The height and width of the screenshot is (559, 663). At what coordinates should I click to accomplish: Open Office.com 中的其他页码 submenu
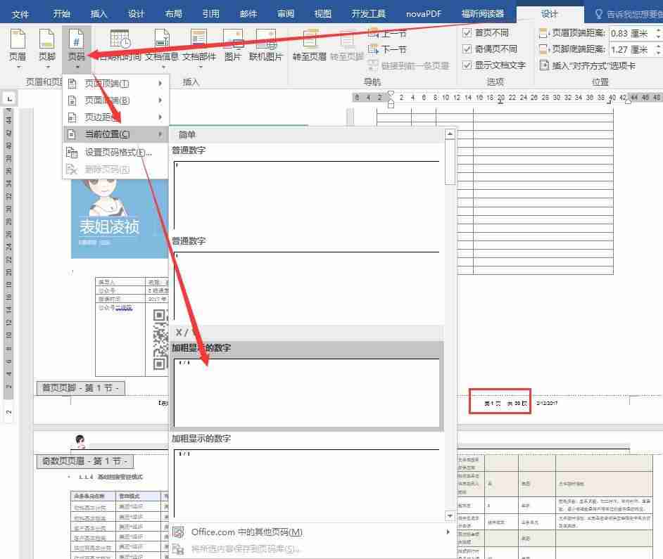pyautogui.click(x=312, y=532)
